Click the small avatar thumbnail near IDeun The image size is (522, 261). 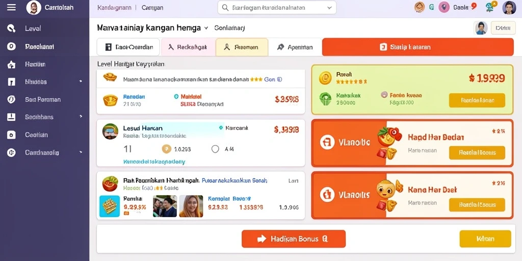(x=480, y=28)
